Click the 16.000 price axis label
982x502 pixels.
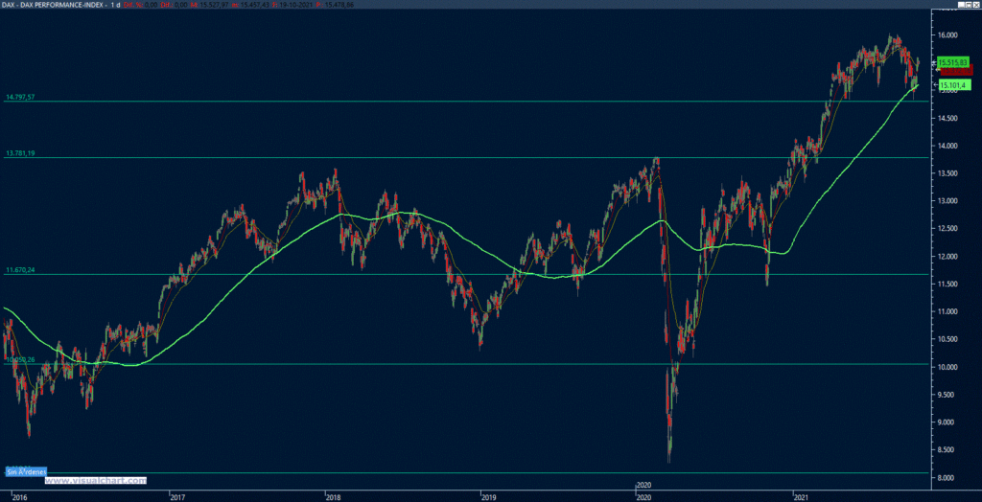click(x=947, y=35)
